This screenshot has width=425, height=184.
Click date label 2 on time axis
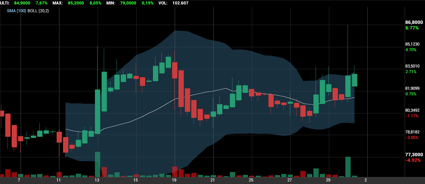[366, 180]
